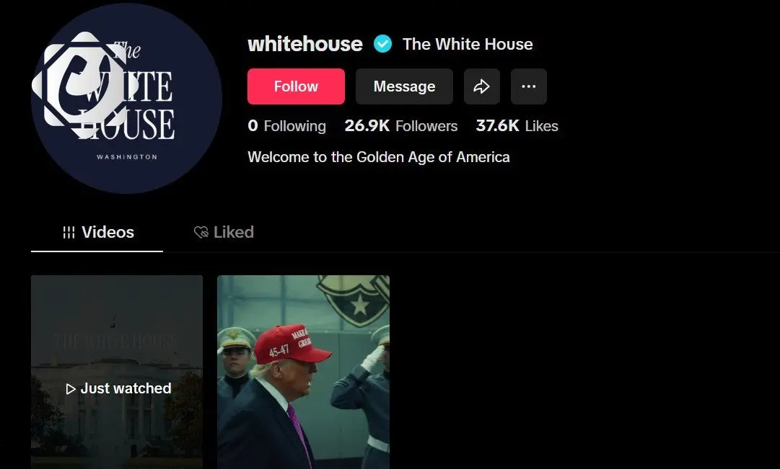This screenshot has width=780, height=469.
Task: Click The White House display name
Action: point(468,44)
